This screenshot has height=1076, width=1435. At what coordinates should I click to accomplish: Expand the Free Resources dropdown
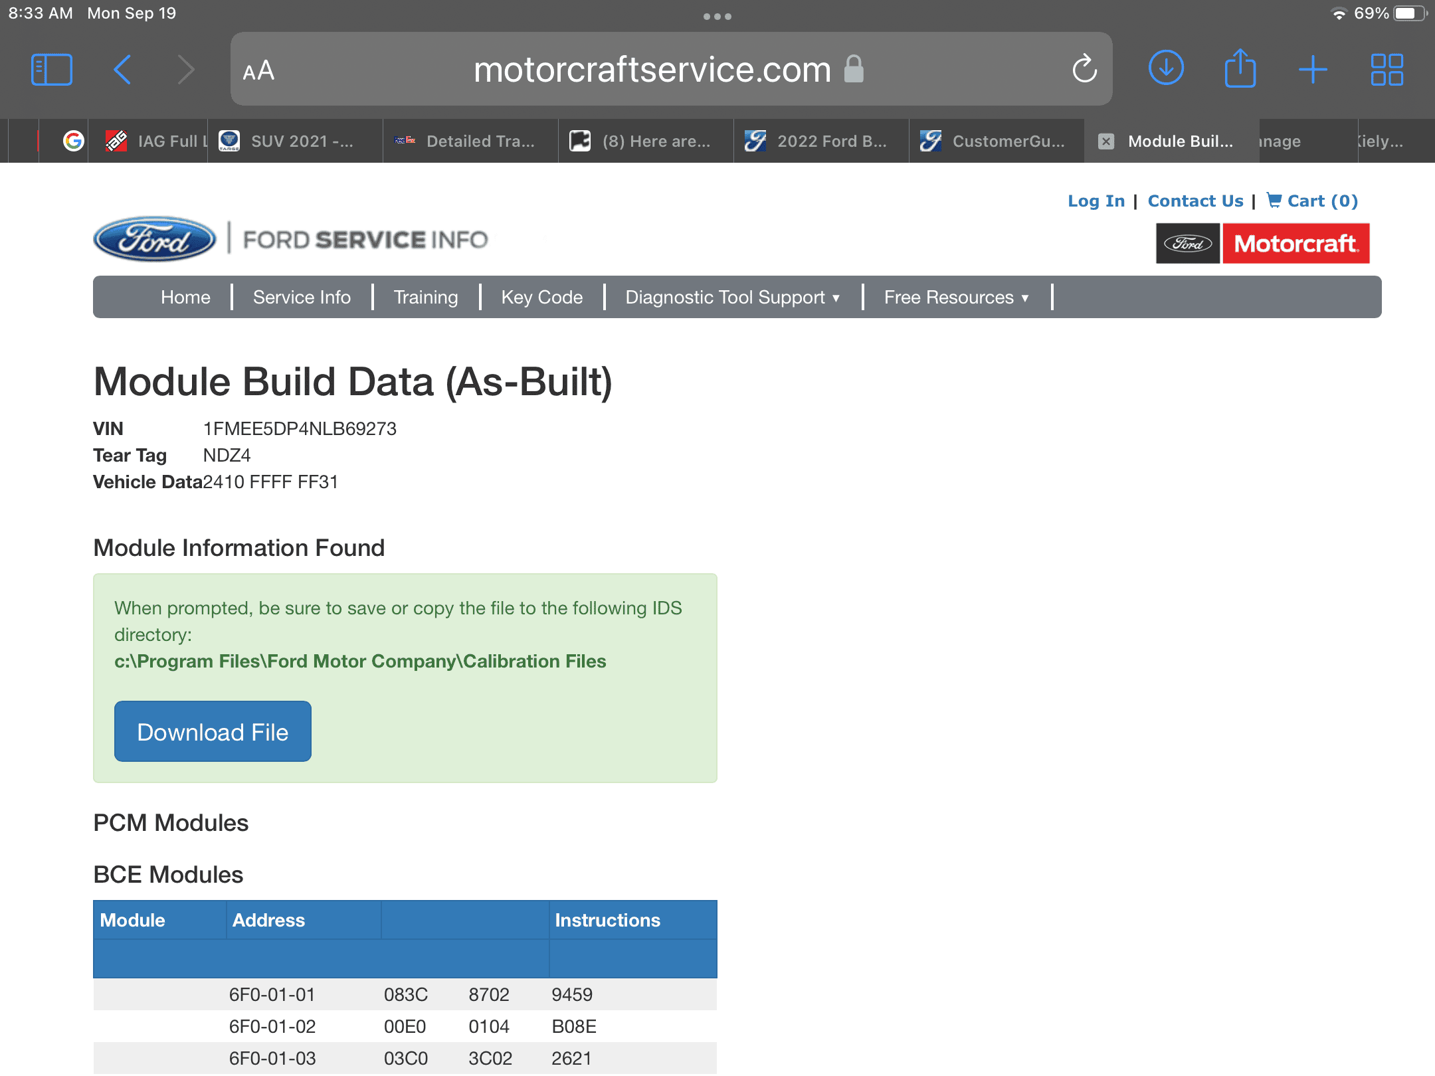point(957,297)
